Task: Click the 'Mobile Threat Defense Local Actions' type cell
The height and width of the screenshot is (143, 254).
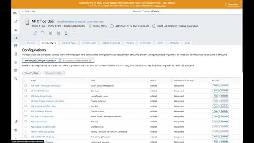Action: (106, 116)
